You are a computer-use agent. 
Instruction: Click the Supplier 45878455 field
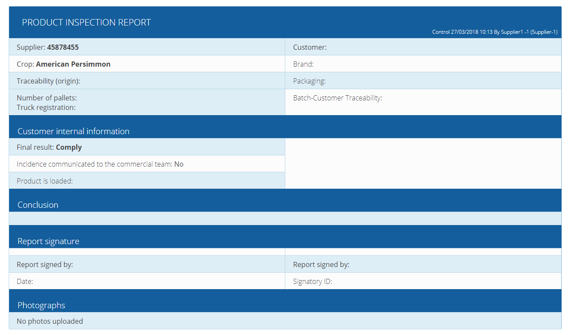pos(147,47)
